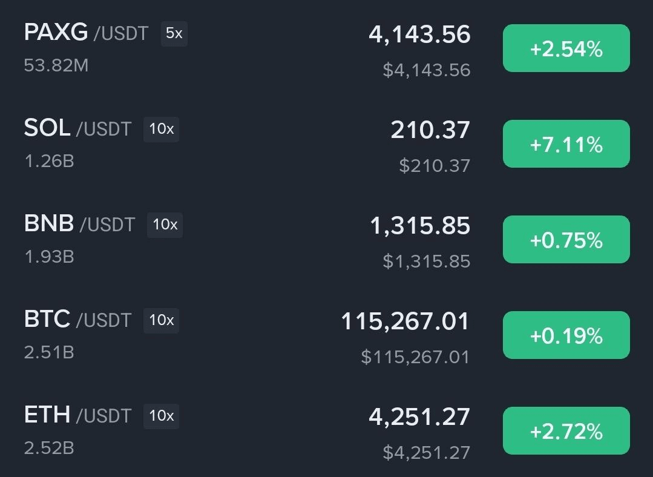
Task: Open the BNB/USDT trading pair
Action: tap(79, 224)
